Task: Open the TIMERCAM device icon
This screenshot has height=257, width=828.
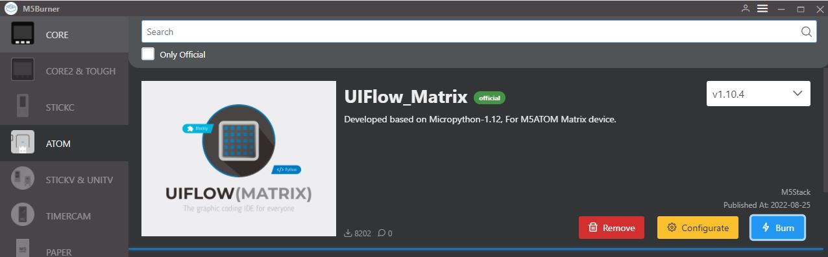Action: click(x=23, y=215)
